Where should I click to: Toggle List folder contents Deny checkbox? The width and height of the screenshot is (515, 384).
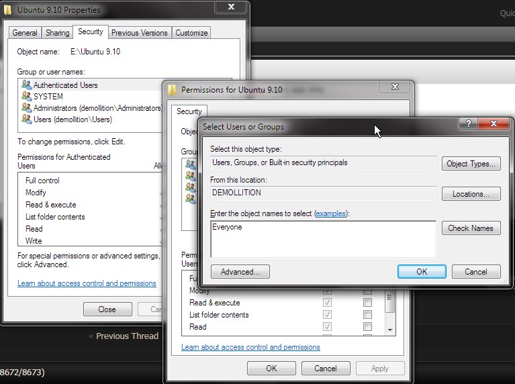pyautogui.click(x=367, y=314)
